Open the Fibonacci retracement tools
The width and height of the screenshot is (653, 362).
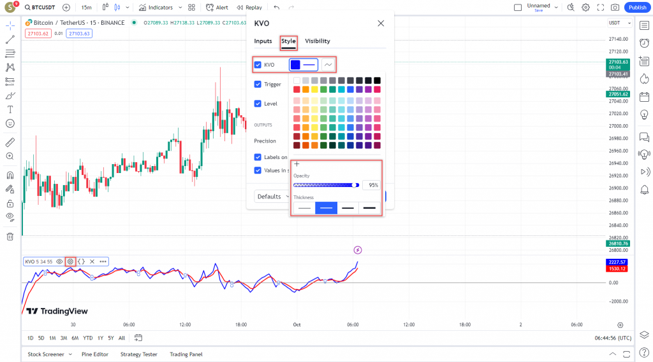[x=10, y=53]
